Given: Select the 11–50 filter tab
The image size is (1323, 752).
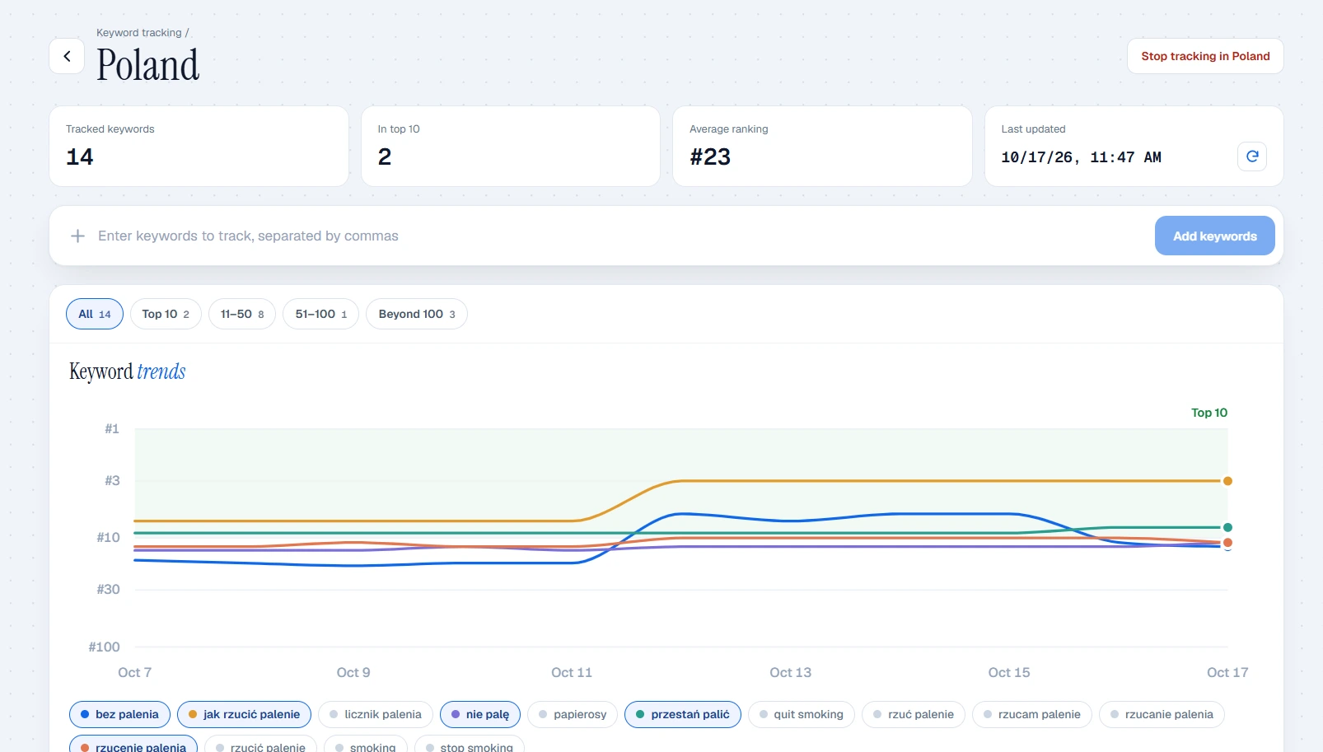Looking at the screenshot, I should [242, 314].
